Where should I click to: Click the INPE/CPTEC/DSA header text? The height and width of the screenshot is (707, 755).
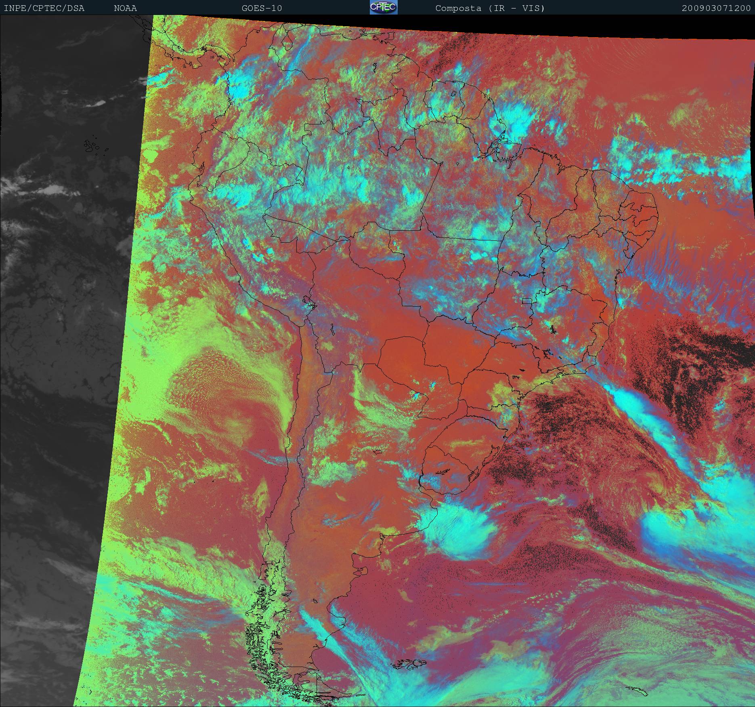point(44,8)
